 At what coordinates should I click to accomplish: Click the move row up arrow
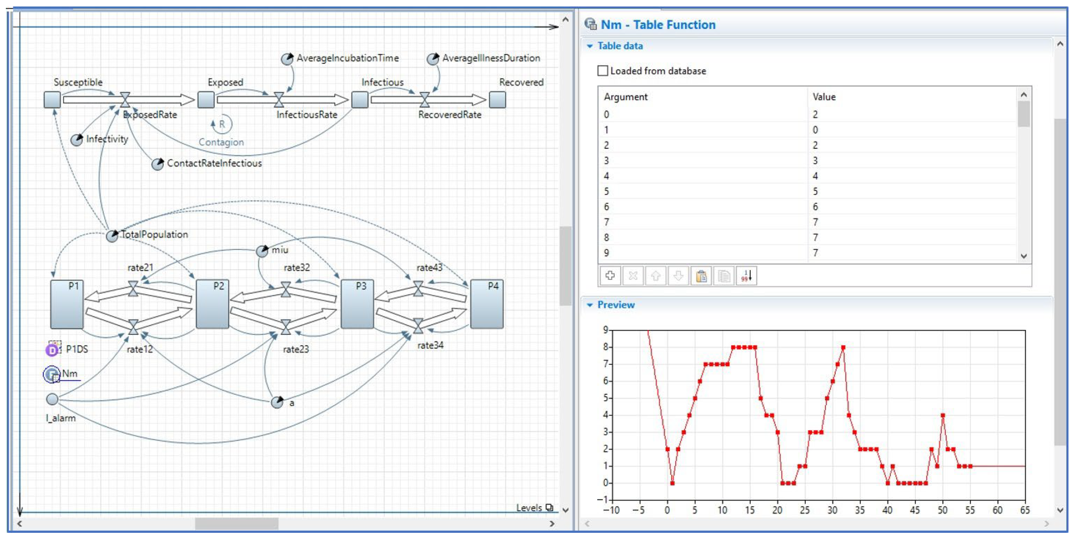(656, 276)
